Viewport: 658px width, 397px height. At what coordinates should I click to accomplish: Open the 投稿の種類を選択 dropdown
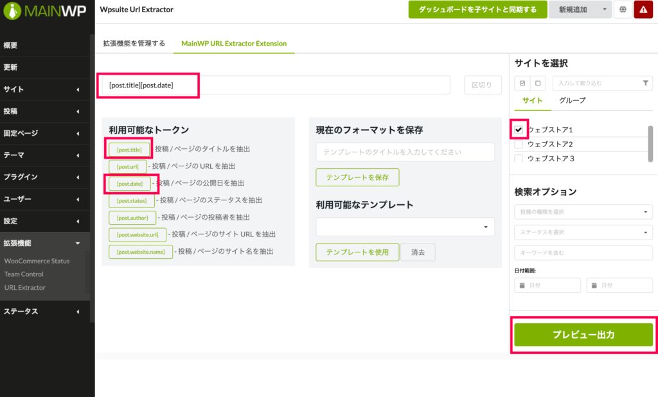[x=583, y=212]
